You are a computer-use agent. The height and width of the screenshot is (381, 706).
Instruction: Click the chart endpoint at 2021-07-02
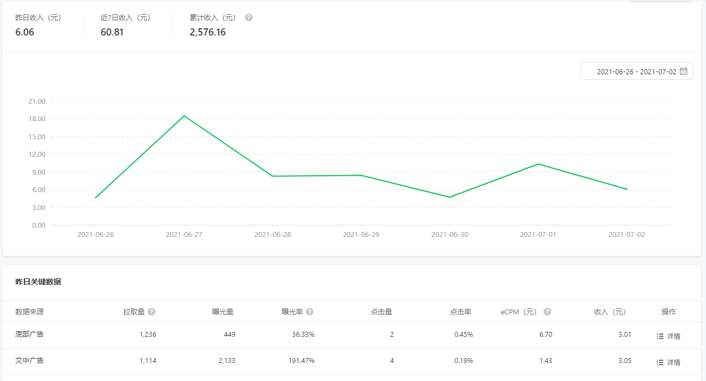click(x=627, y=189)
